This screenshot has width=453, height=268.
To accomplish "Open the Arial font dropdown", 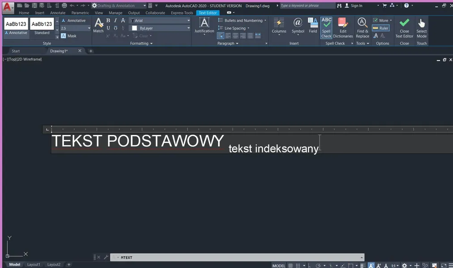I will pyautogui.click(x=188, y=20).
